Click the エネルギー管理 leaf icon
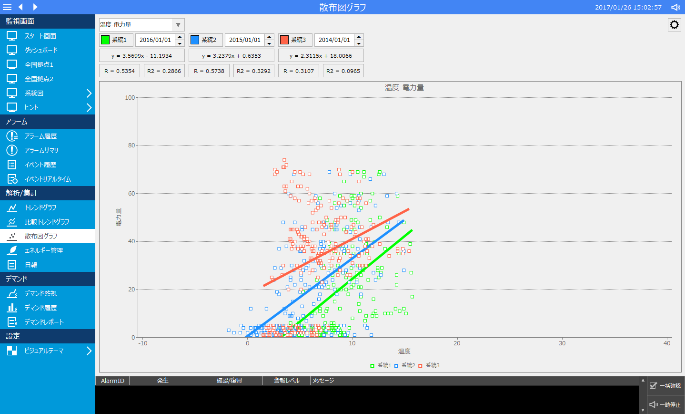685x414 pixels. 12,250
